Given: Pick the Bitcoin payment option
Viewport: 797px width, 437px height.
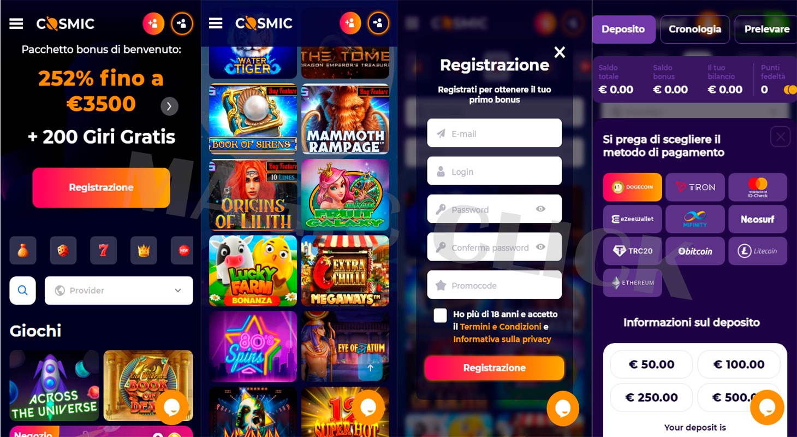Looking at the screenshot, I should 695,251.
